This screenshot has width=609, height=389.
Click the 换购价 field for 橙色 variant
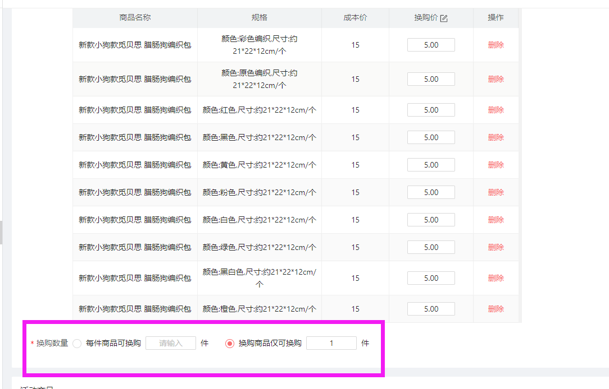click(x=431, y=309)
